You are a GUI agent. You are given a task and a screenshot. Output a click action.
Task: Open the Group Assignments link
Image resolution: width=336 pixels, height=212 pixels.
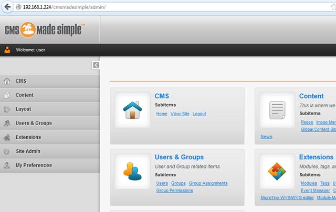coord(208,183)
